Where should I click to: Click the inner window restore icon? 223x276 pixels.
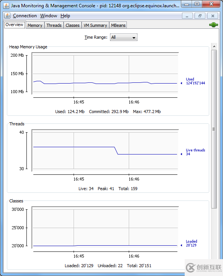coord(200,16)
